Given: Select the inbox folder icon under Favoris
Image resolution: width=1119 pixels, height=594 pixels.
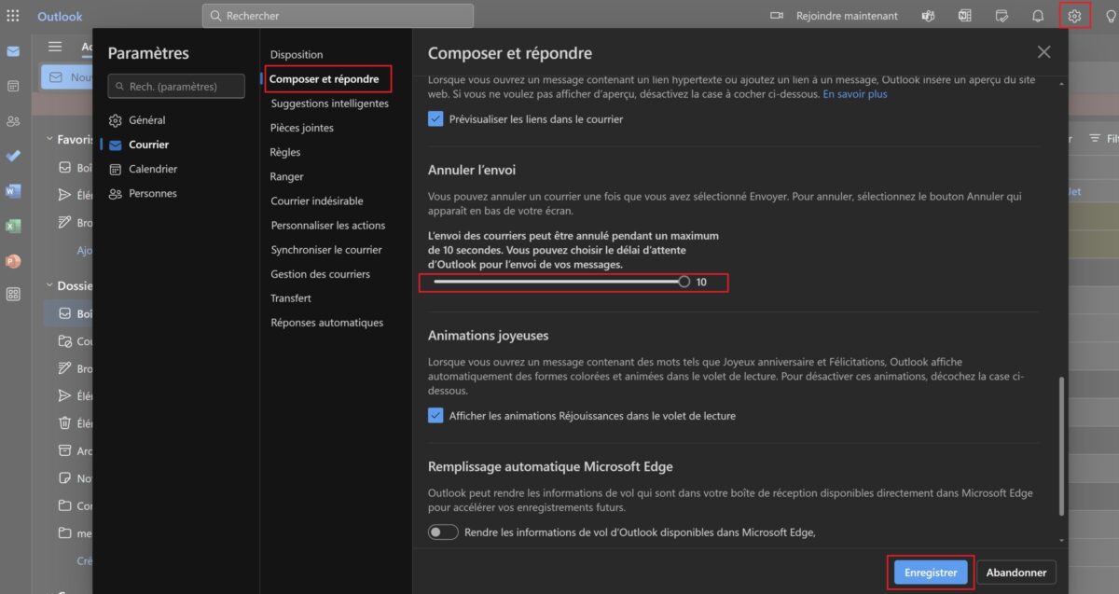Looking at the screenshot, I should coord(65,169).
